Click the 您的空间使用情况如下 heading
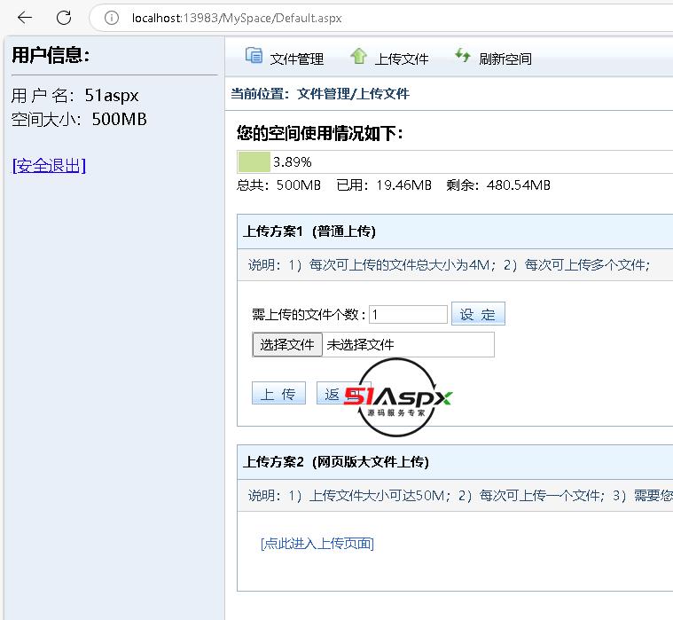 coord(320,133)
